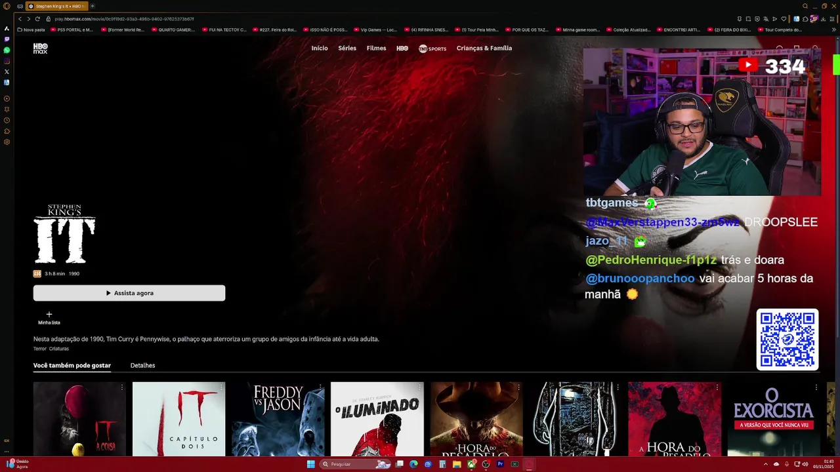Select the Você também pode gostar tab
The height and width of the screenshot is (472, 840).
tap(72, 365)
